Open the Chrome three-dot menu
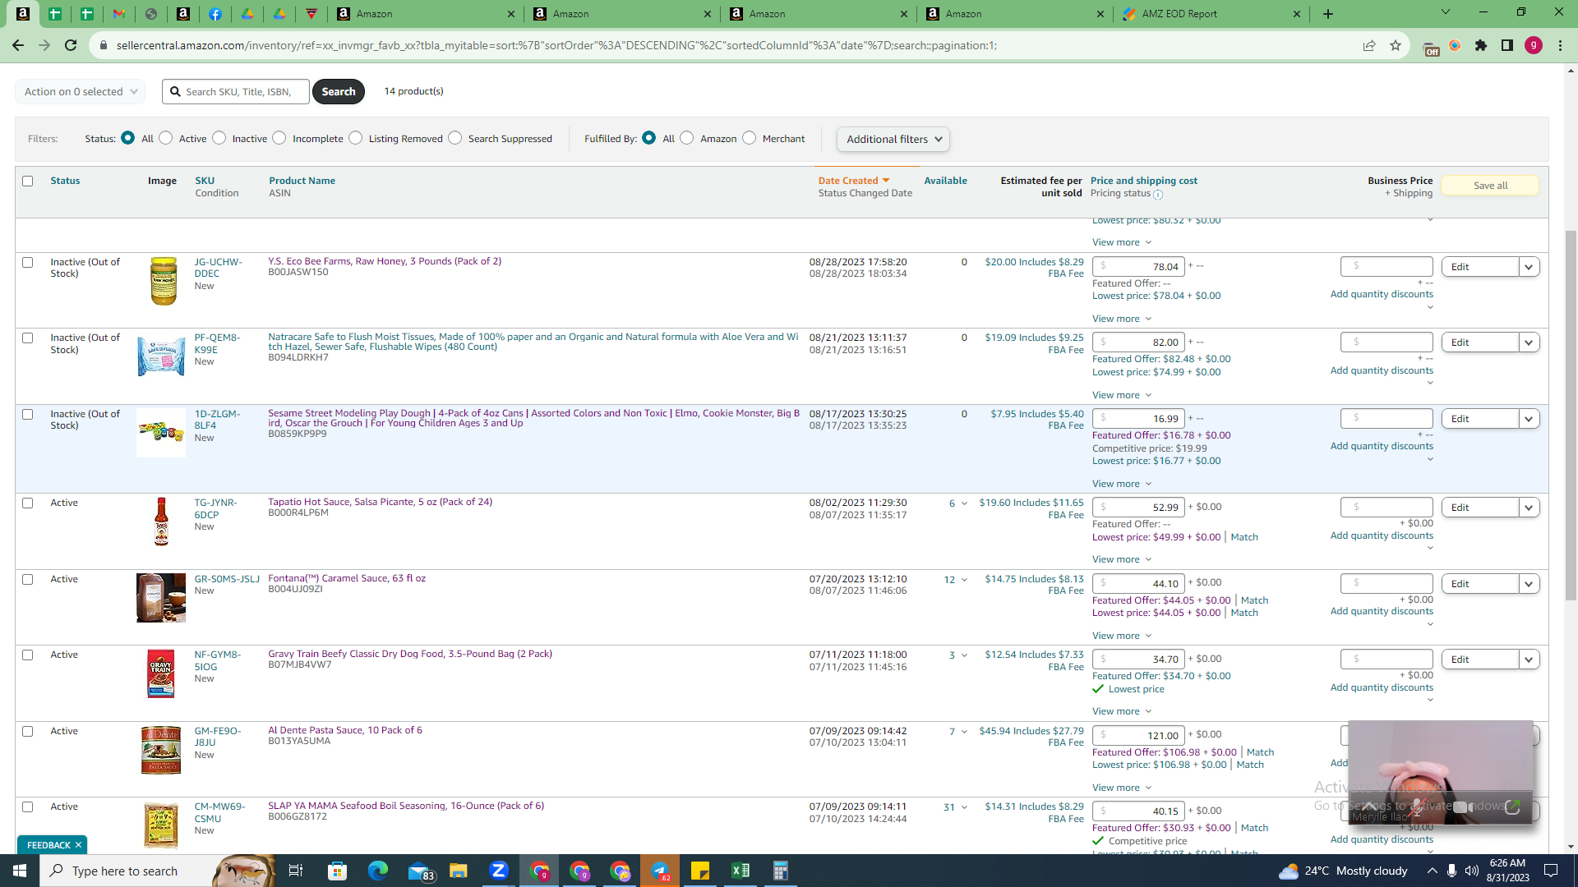 tap(1560, 45)
